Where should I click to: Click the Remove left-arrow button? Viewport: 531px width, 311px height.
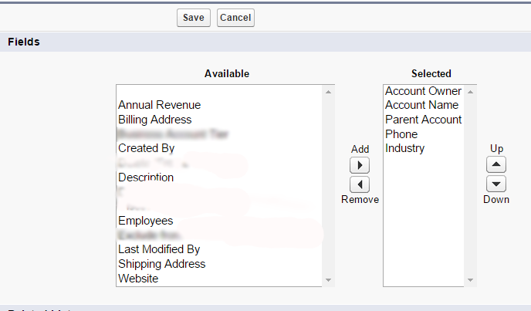pos(360,184)
